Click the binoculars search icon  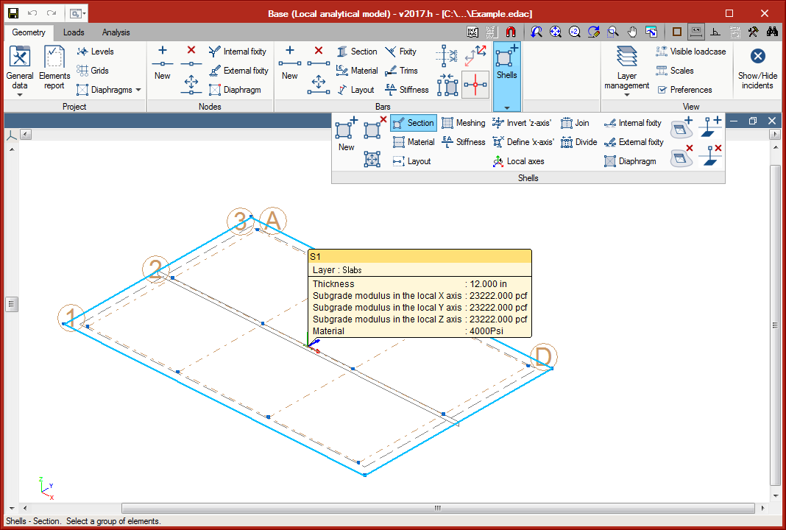tap(772, 32)
